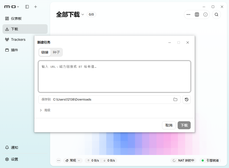Close the 新建任务 dialog
The image size is (229, 168).
(x=187, y=42)
